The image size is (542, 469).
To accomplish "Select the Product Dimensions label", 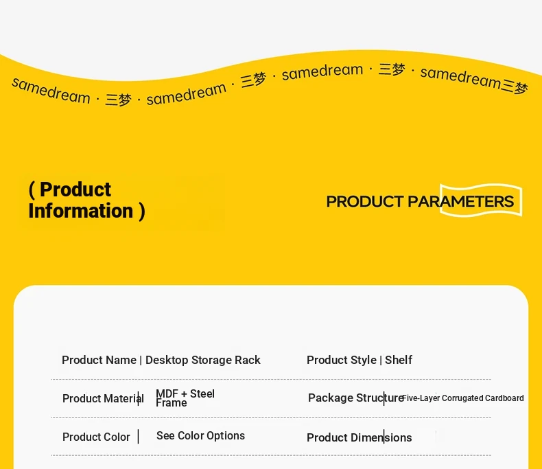I will pos(359,437).
